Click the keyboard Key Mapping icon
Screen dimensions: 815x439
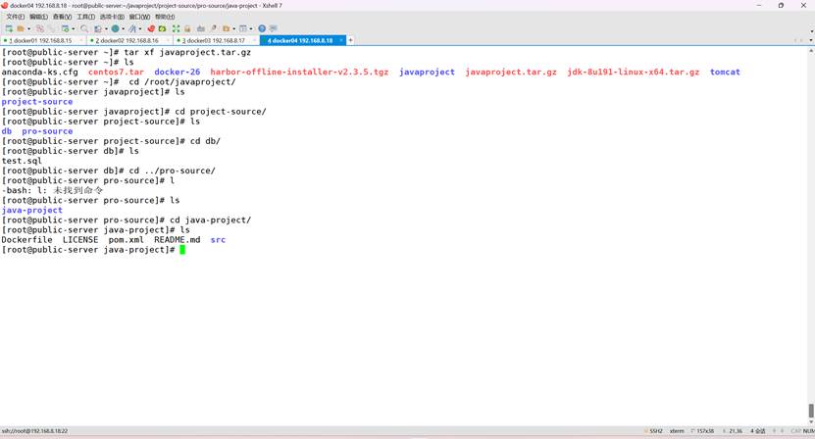click(x=201, y=28)
